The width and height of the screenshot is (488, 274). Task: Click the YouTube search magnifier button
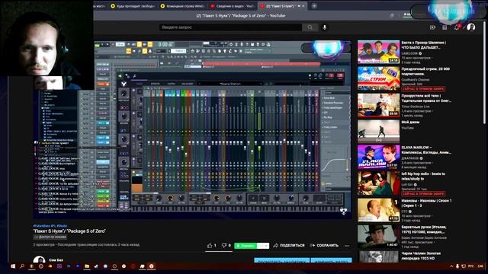[310, 27]
